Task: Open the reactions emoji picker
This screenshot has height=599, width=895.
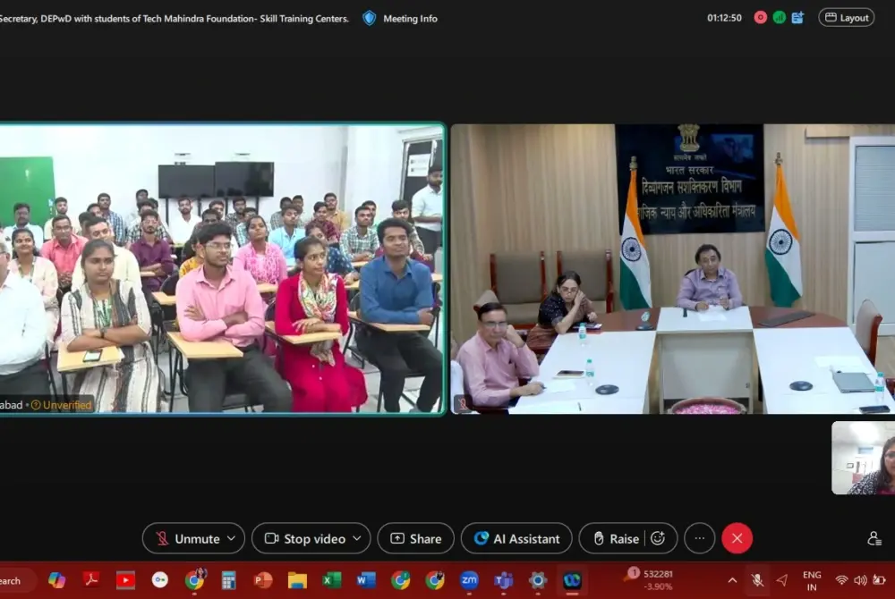Action: click(658, 538)
